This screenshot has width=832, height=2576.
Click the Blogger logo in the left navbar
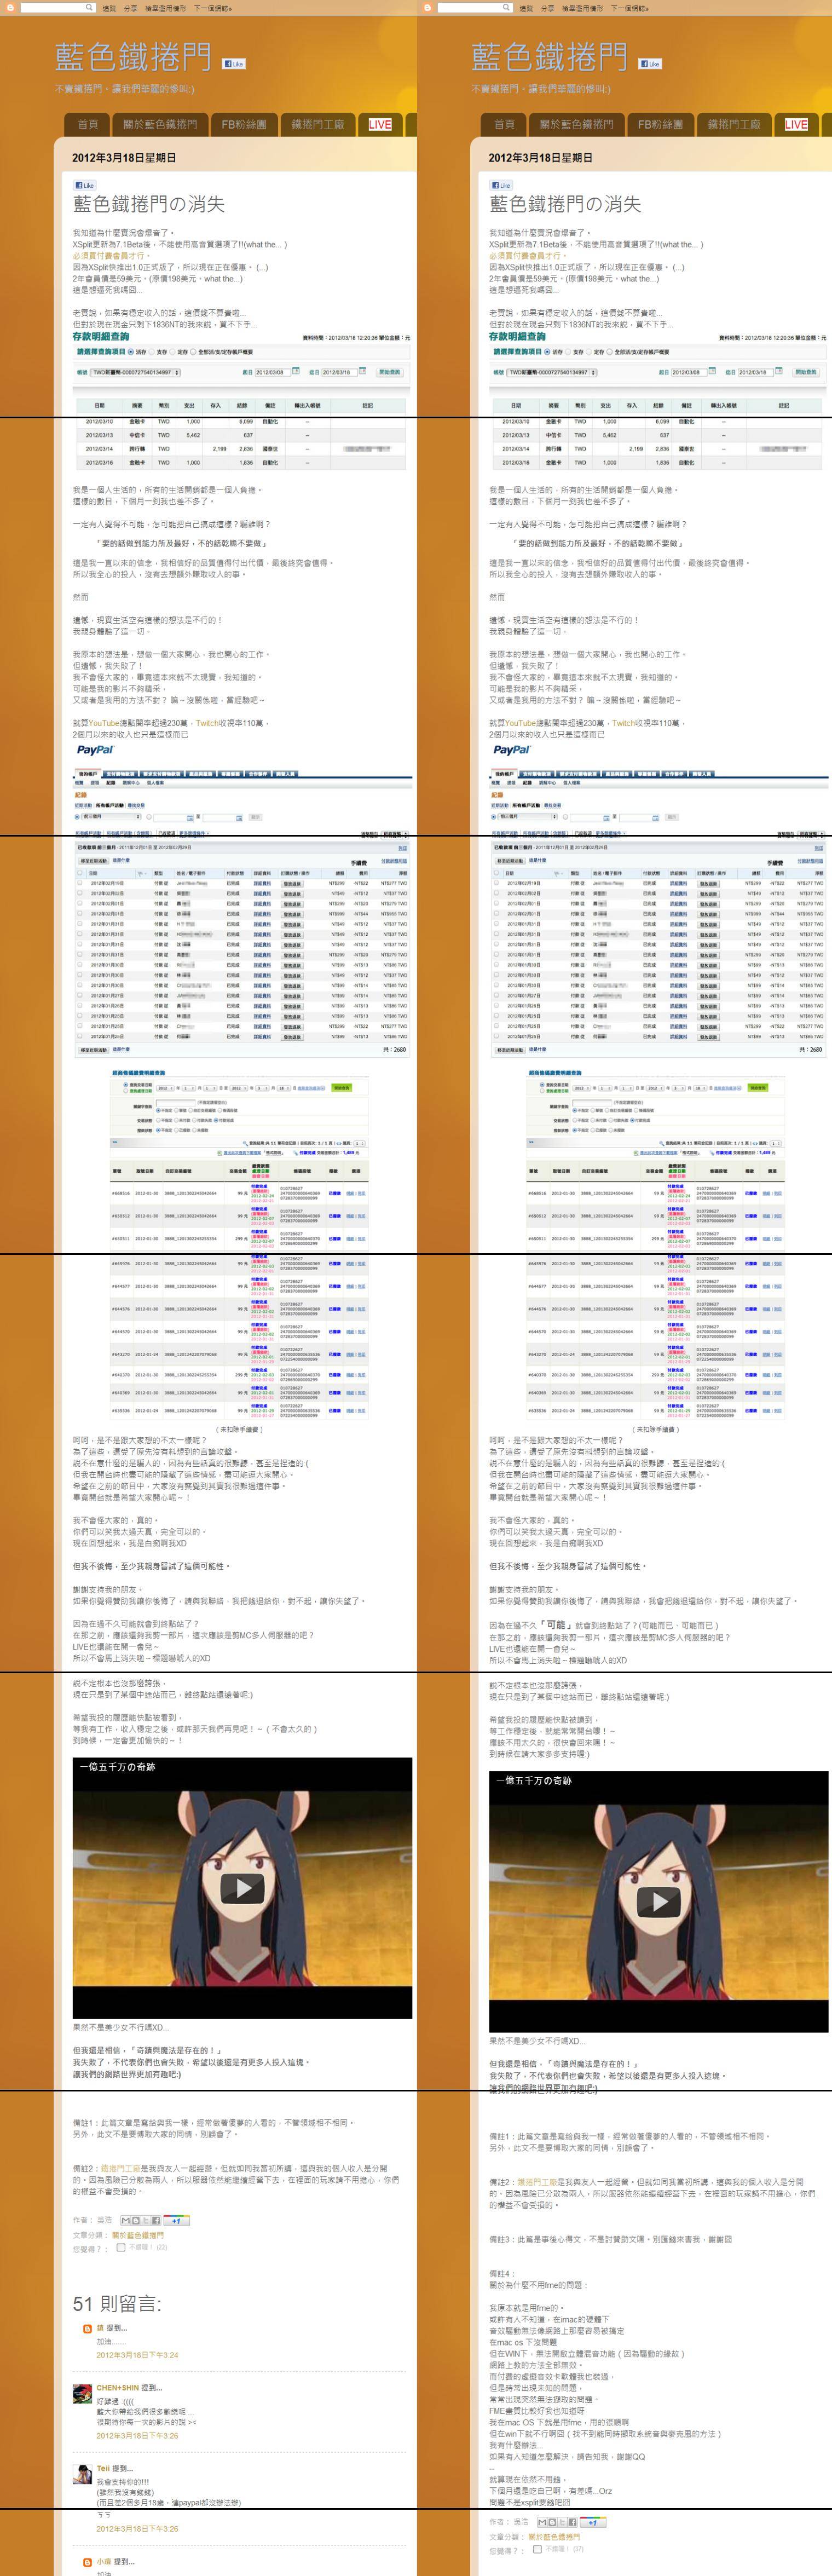[x=10, y=8]
